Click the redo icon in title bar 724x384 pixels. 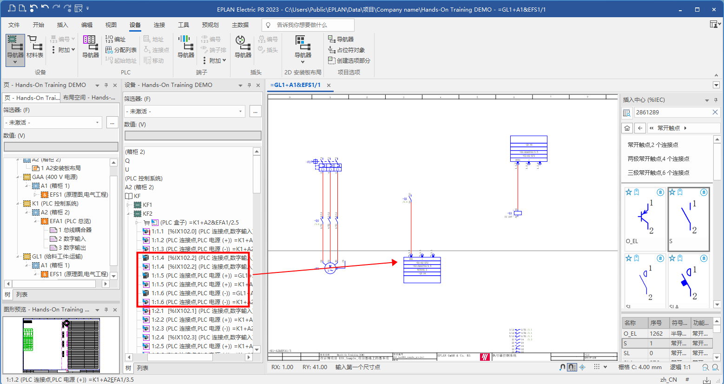[x=56, y=8]
